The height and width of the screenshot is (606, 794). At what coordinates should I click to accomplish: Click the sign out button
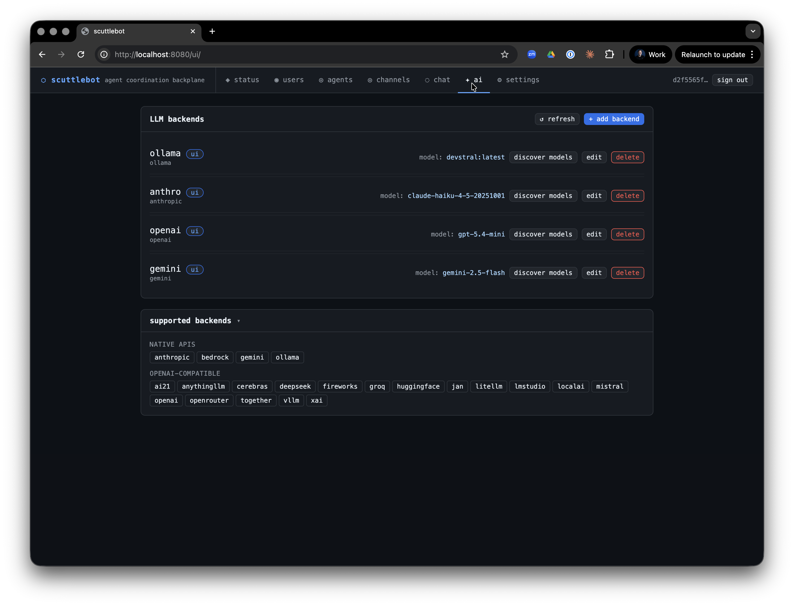[732, 80]
